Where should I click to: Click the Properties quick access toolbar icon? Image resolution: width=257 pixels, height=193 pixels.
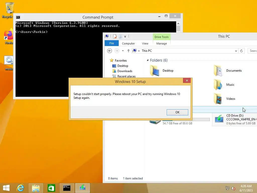(115, 36)
